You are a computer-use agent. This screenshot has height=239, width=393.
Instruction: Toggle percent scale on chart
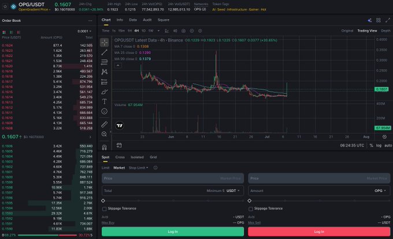point(371,145)
